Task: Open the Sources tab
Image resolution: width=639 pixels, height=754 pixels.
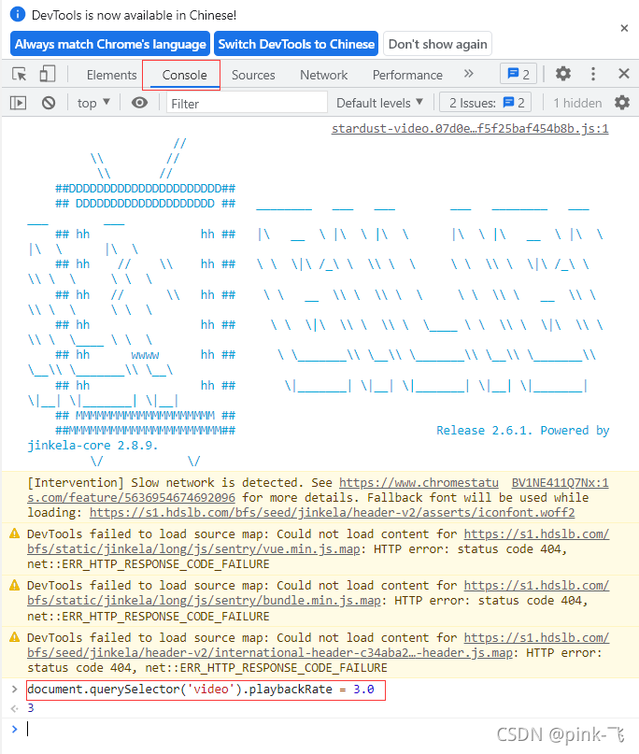Action: click(x=253, y=75)
